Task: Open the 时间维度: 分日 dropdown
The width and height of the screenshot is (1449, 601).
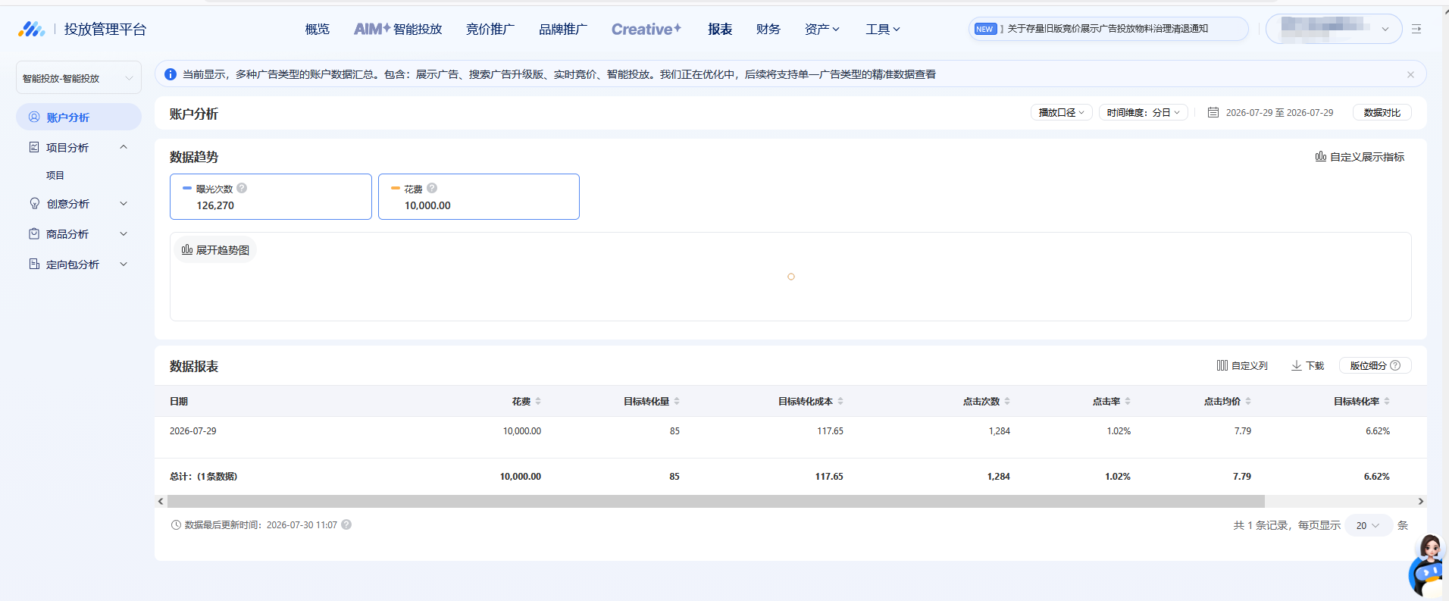Action: pyautogui.click(x=1143, y=112)
